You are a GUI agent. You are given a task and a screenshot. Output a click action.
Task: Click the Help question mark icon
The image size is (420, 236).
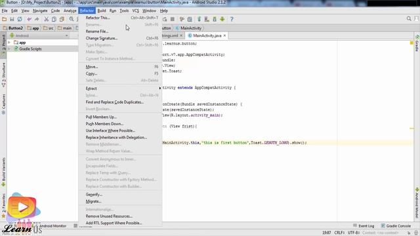tap(232, 19)
